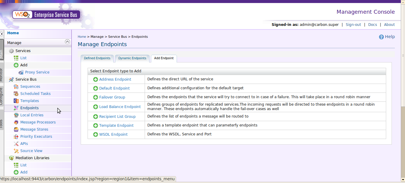
Task: Select the Proxy Service icon
Action: [x=21, y=72]
